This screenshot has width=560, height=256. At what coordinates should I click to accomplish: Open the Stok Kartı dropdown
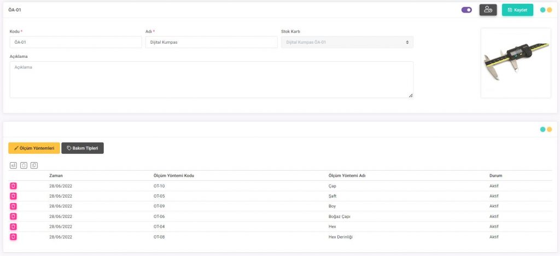[x=347, y=42]
